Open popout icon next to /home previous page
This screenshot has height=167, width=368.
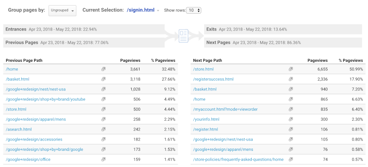(103, 69)
